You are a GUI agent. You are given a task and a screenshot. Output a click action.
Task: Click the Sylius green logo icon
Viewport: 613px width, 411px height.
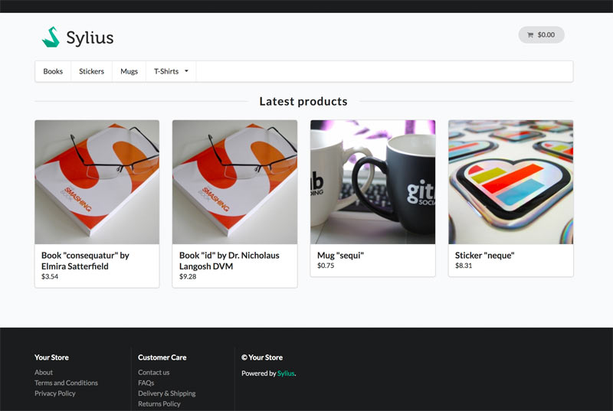[x=51, y=37]
